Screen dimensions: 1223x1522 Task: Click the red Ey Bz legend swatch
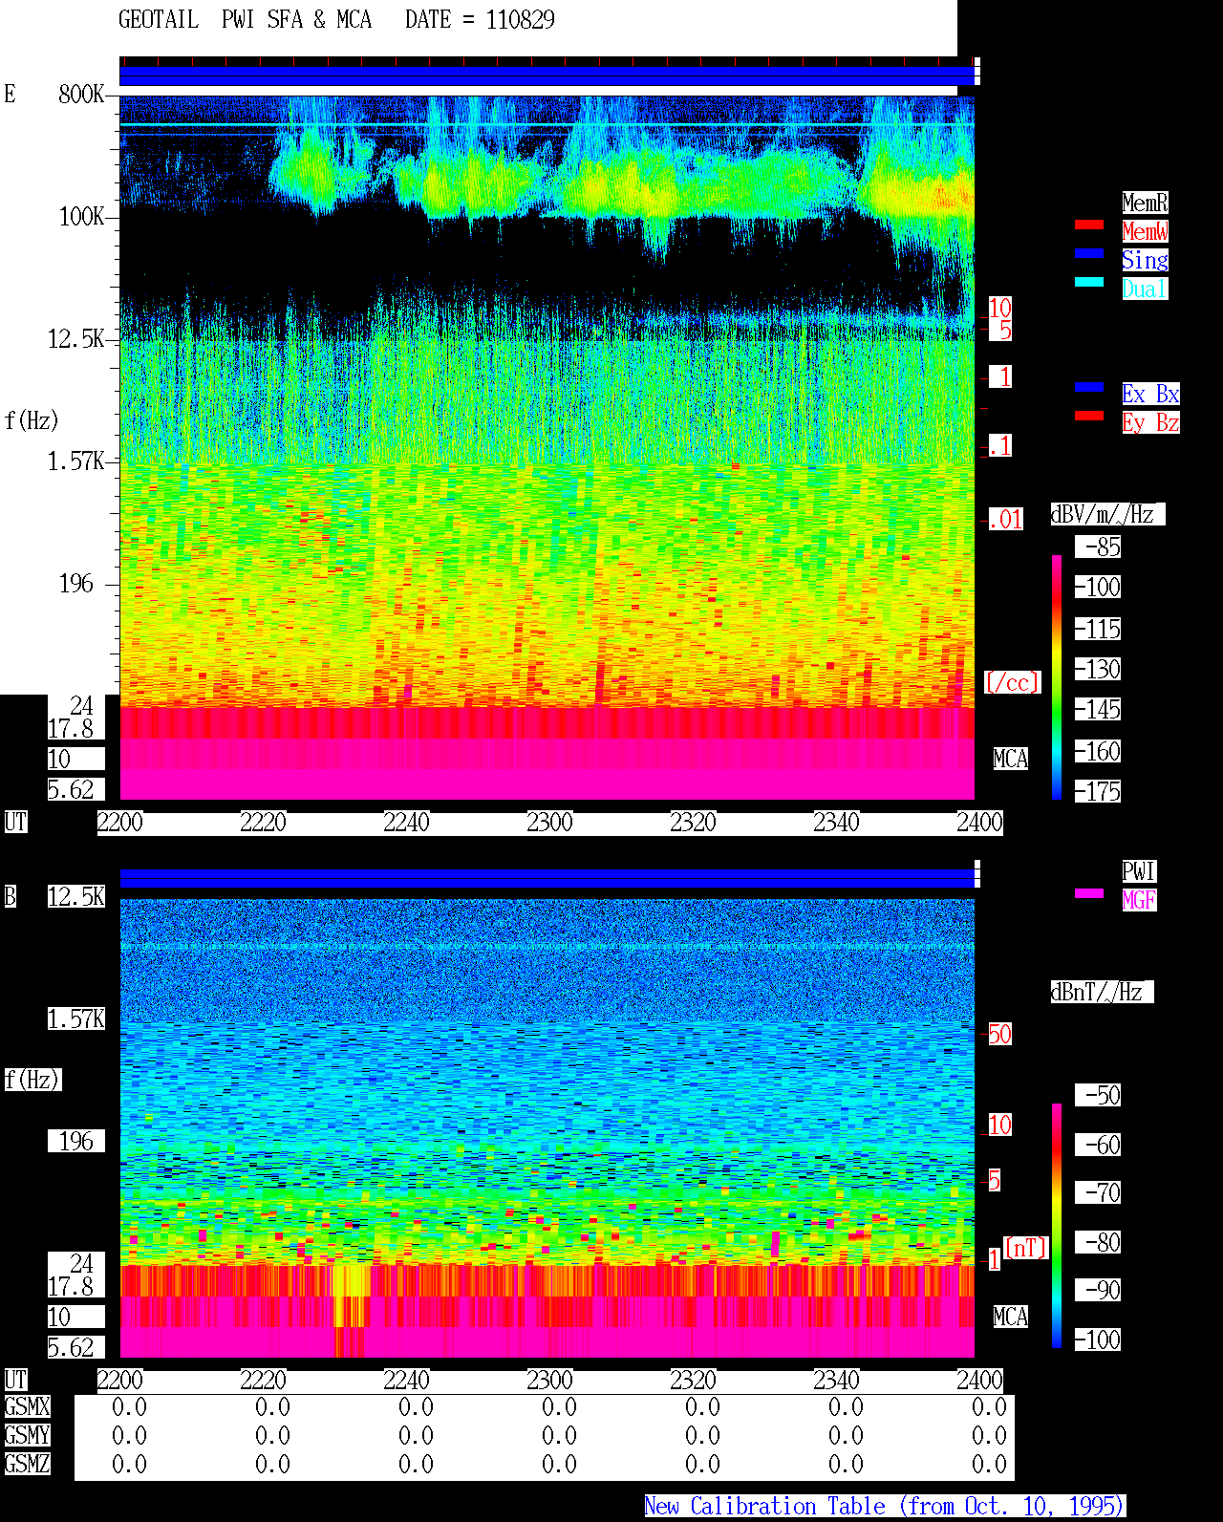(1089, 416)
